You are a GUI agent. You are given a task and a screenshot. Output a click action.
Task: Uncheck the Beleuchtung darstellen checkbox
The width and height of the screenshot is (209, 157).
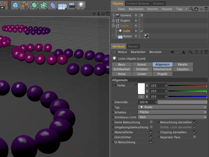click(195, 122)
